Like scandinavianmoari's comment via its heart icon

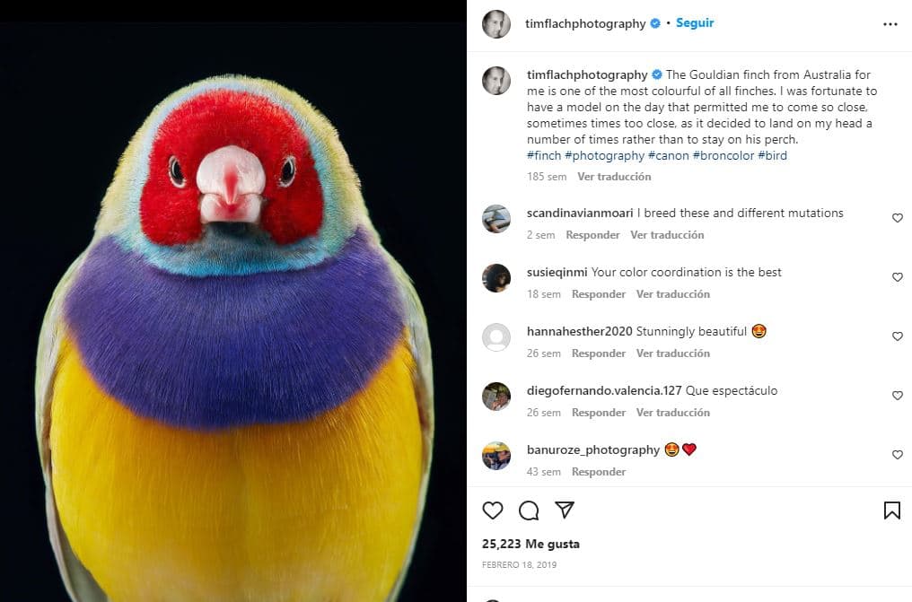898,217
